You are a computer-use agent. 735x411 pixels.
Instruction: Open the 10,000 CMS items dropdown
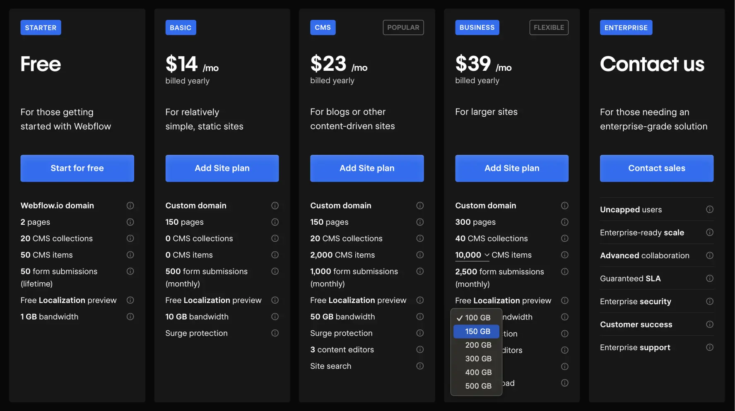472,255
